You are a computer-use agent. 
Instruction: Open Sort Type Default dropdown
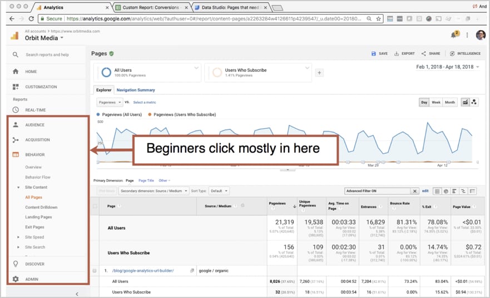pos(219,191)
